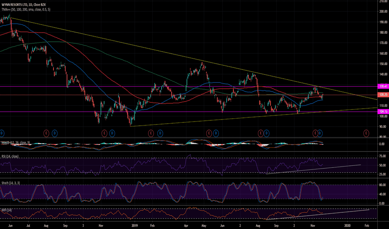Select the white trendline on the MFI pane
389x229 pixels.
coord(318,214)
